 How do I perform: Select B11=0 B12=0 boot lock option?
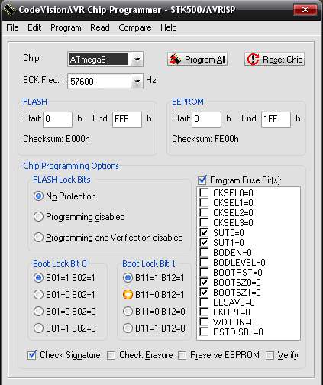128,312
